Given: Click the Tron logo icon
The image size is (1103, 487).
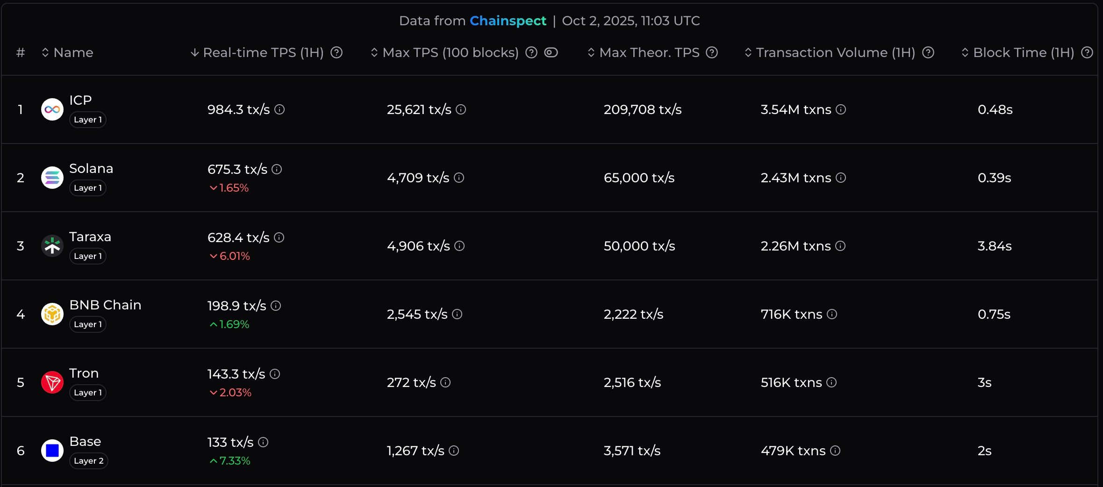Looking at the screenshot, I should [x=52, y=382].
